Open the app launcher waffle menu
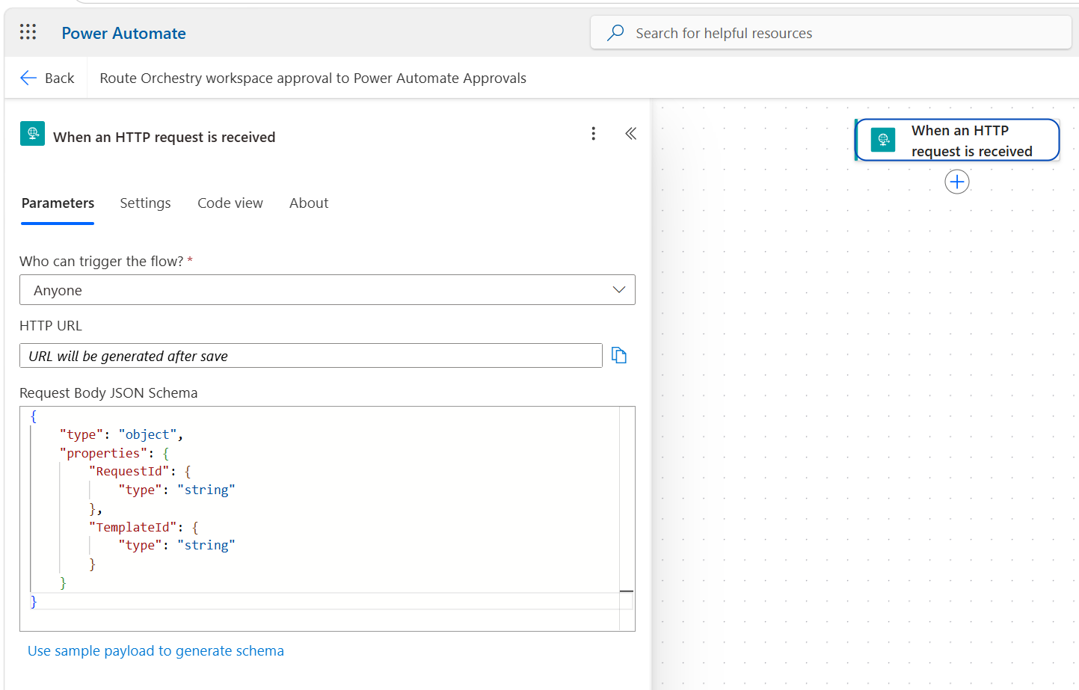The height and width of the screenshot is (690, 1079). click(28, 31)
